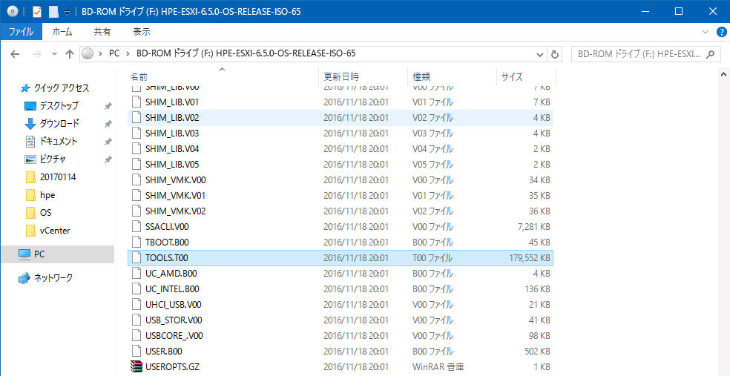Sort by 名前 column header
The width and height of the screenshot is (730, 376).
[223, 77]
